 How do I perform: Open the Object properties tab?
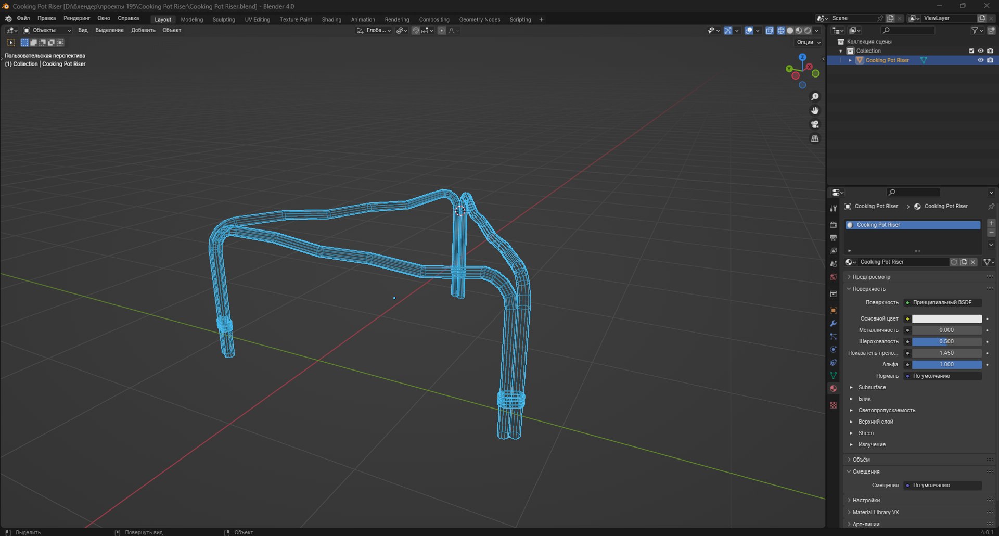834,310
